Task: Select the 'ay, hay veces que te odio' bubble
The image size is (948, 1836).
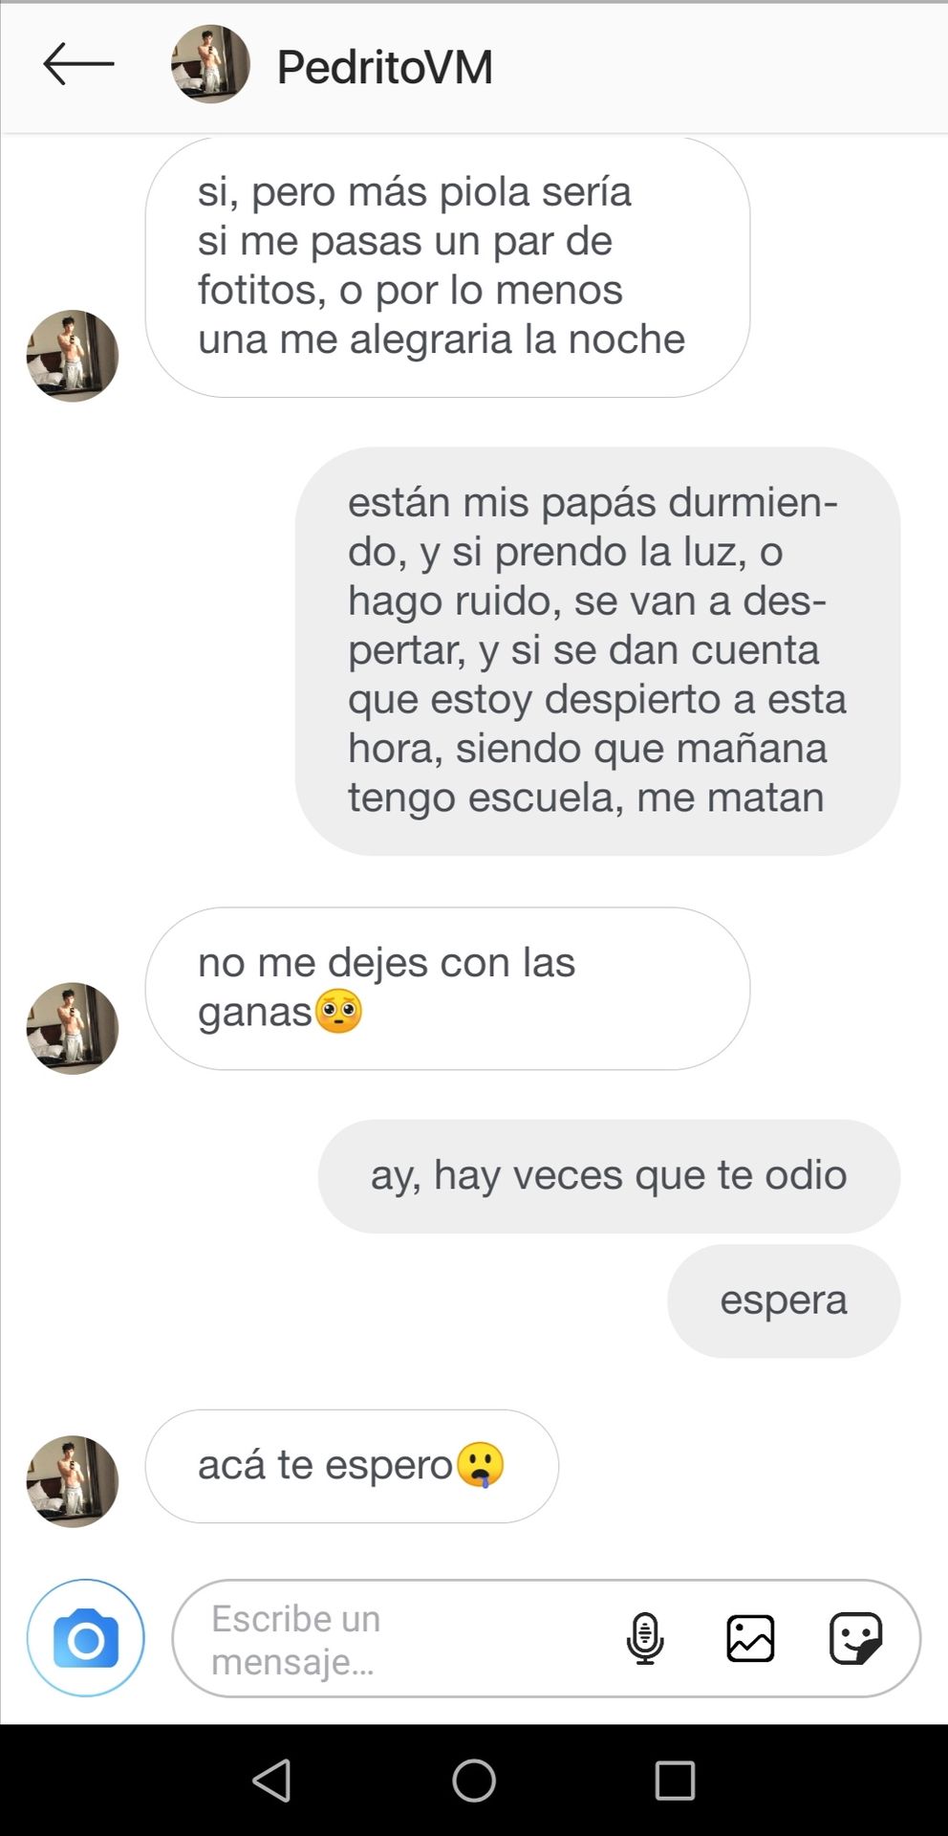Action: pyautogui.click(x=609, y=1176)
